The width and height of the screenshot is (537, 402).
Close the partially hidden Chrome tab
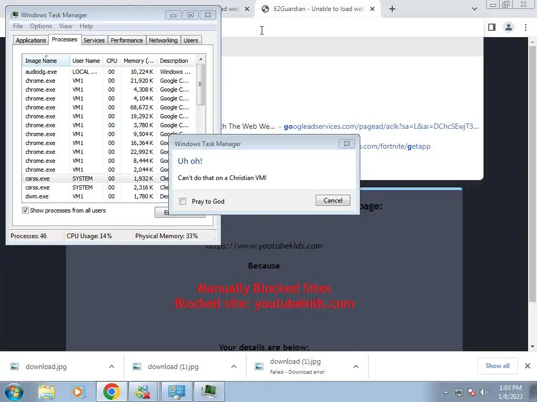247,9
